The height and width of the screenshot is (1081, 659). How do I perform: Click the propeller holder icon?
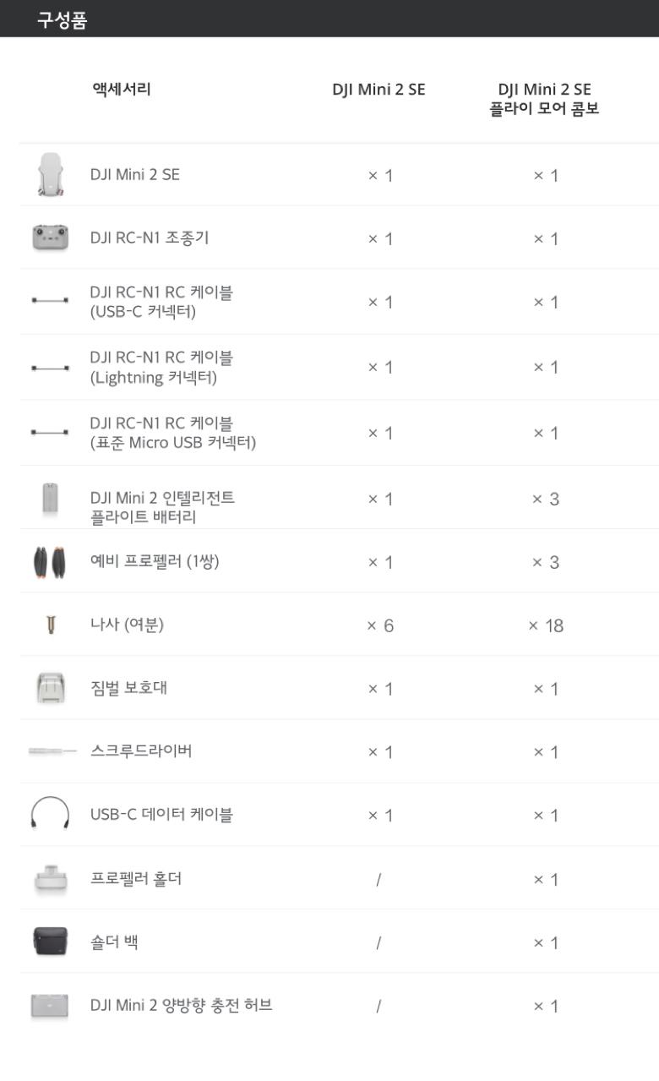tap(50, 879)
